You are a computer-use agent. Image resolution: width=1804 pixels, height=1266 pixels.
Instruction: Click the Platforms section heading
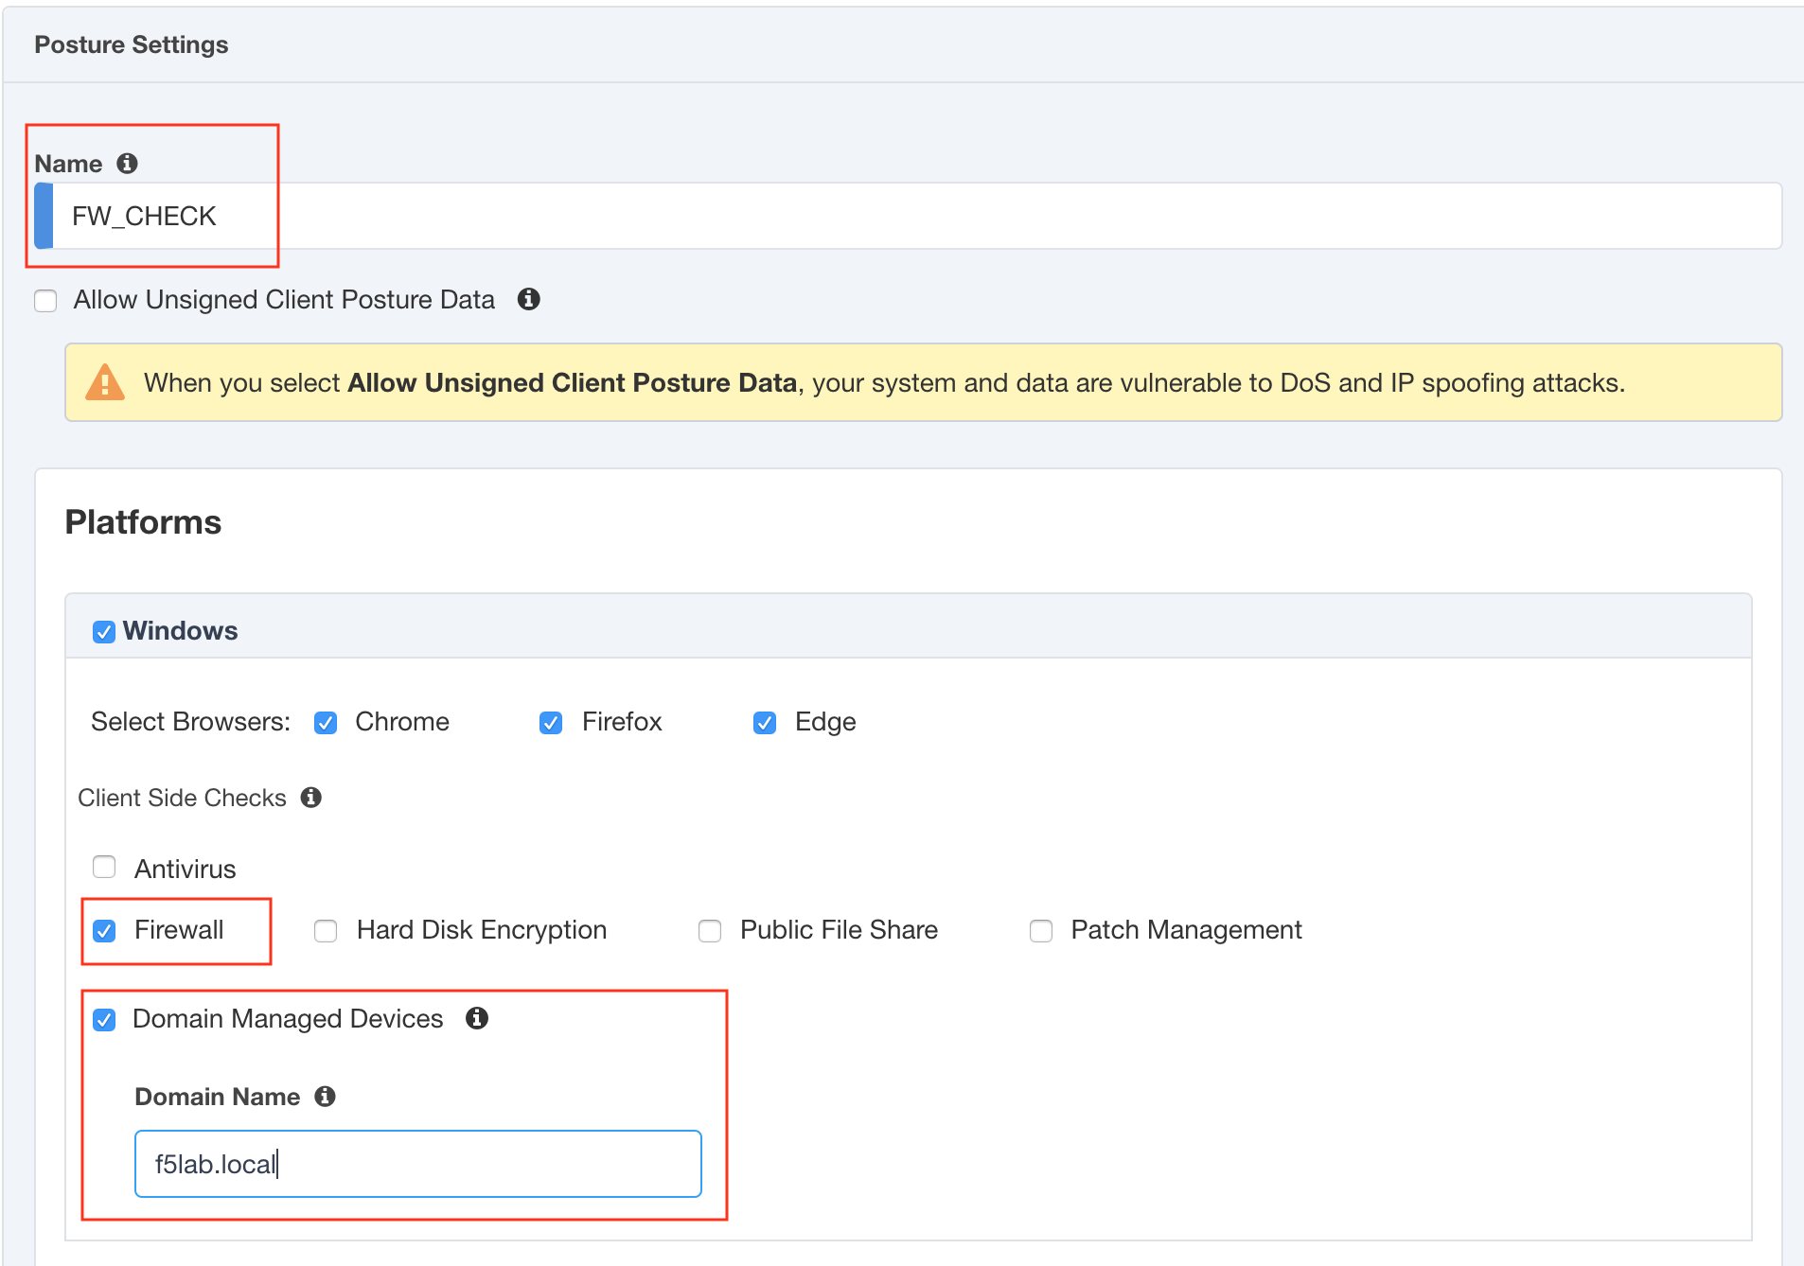pos(143,522)
